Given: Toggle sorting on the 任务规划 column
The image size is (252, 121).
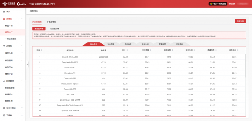Looking at the screenshot, I should pos(238,50).
